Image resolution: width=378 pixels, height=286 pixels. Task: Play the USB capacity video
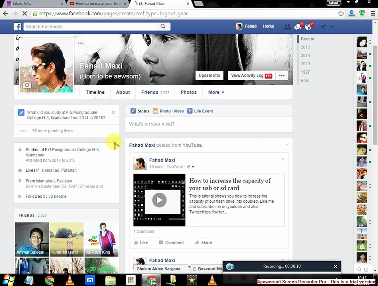pyautogui.click(x=159, y=200)
